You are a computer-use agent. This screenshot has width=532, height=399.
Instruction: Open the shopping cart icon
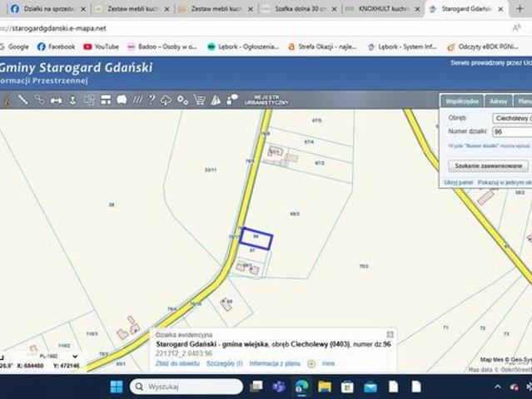click(x=199, y=100)
